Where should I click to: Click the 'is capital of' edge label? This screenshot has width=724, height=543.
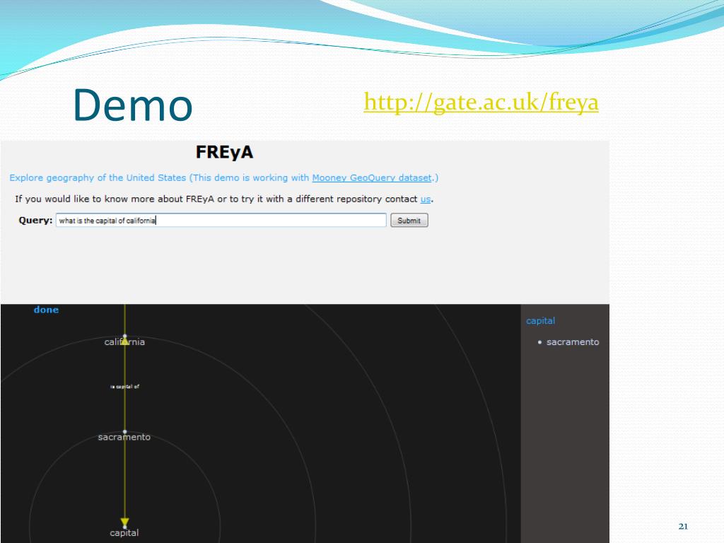(x=124, y=387)
